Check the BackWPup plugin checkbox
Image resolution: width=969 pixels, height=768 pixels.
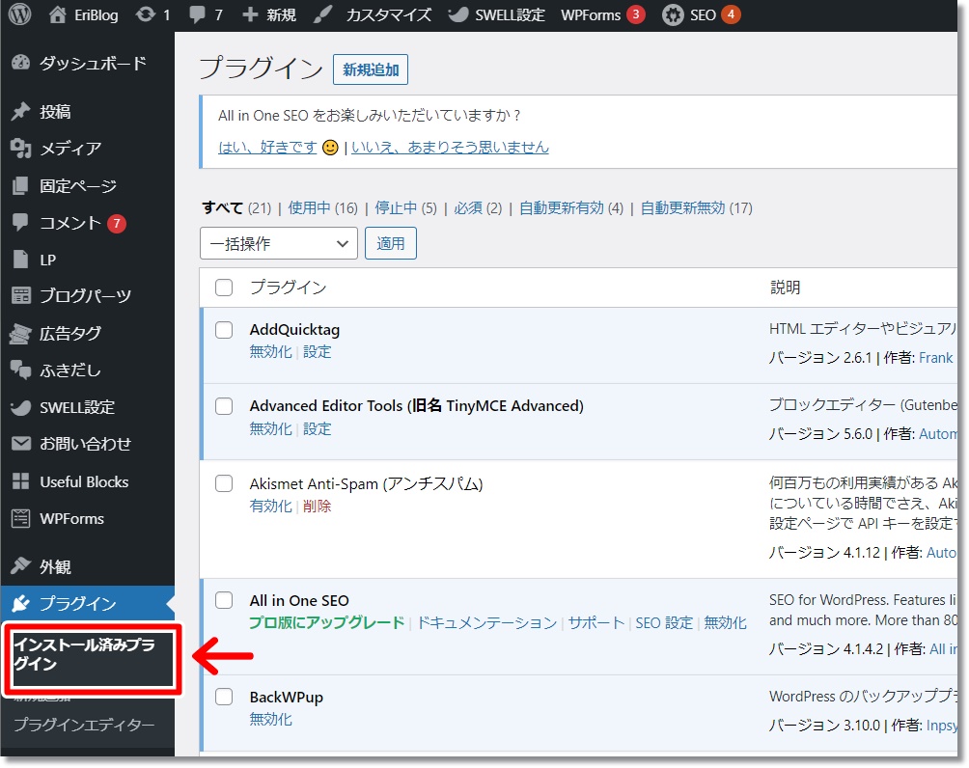[224, 697]
